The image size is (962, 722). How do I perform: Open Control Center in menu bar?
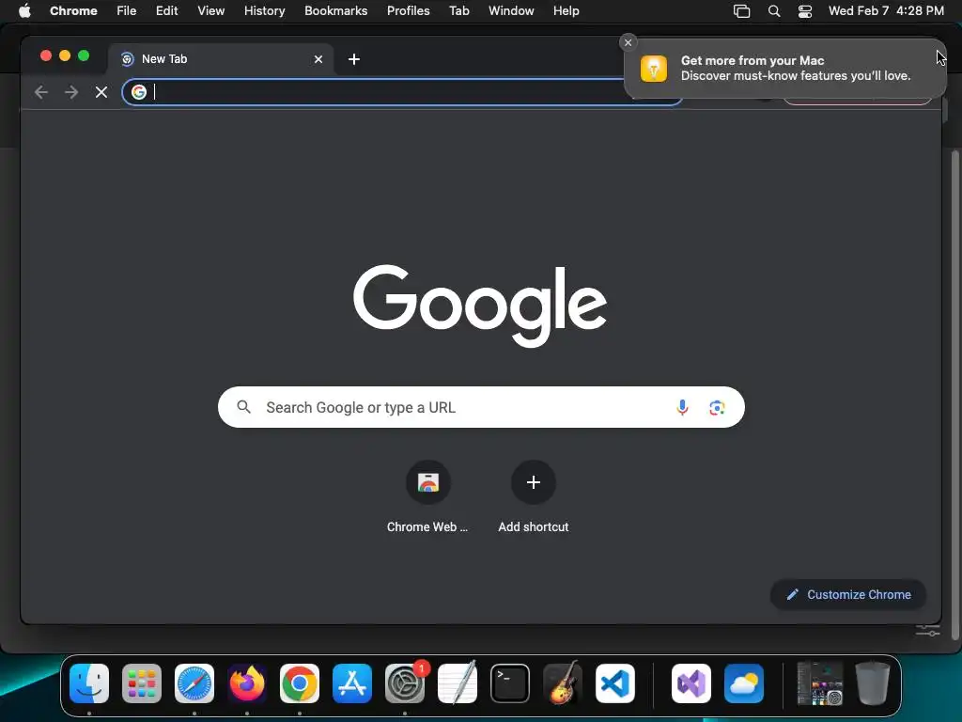pyautogui.click(x=805, y=11)
